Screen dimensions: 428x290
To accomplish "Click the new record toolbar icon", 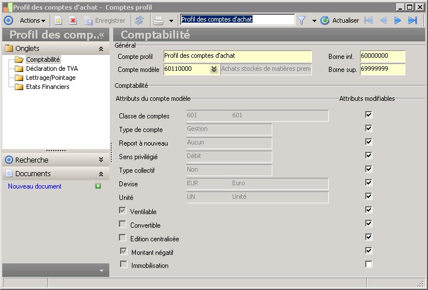I will (58, 20).
